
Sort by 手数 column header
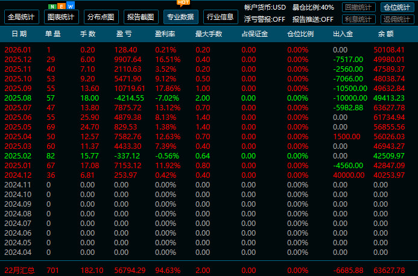tap(87, 34)
